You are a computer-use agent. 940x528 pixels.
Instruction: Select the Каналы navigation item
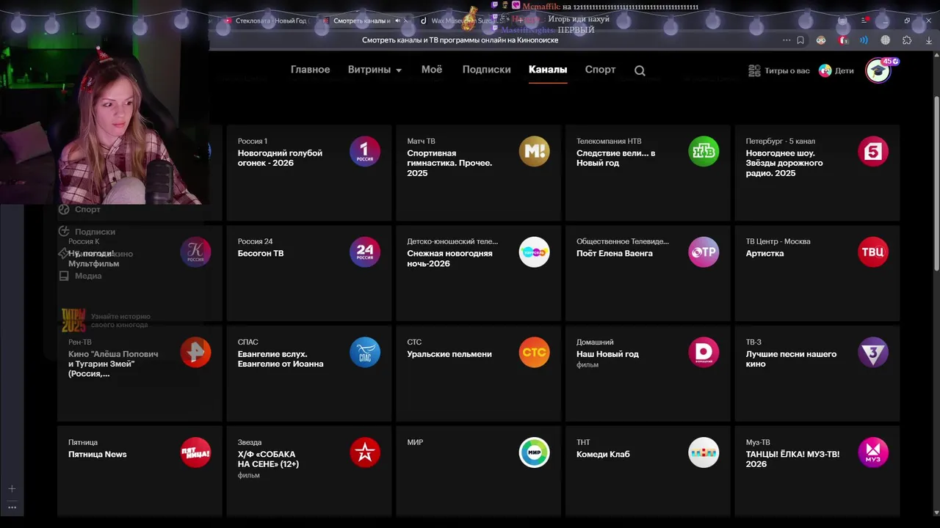[x=548, y=70]
